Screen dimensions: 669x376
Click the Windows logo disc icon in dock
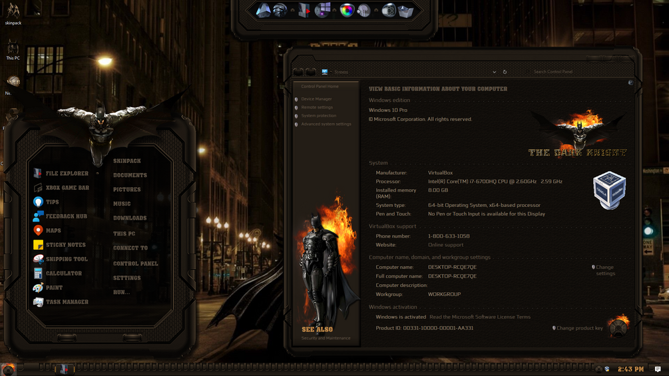click(323, 10)
